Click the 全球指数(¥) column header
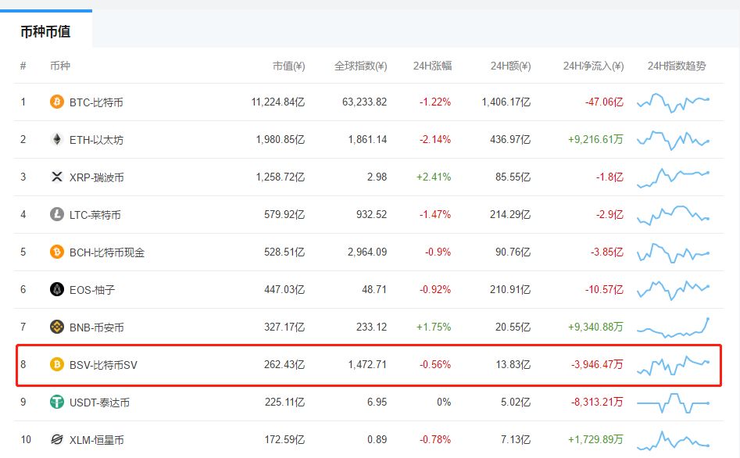 pyautogui.click(x=360, y=66)
